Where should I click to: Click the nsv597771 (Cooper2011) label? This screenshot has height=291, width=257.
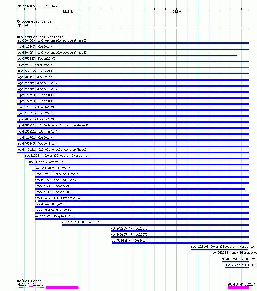coord(54,186)
